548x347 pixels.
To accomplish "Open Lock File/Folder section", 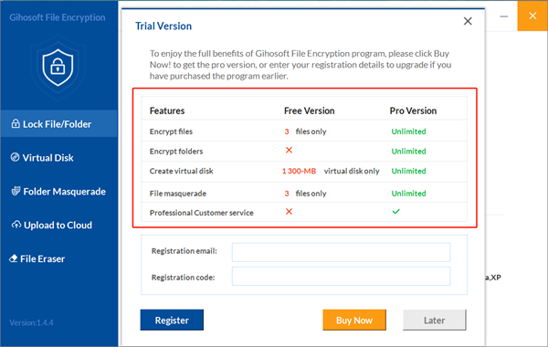I will point(58,123).
